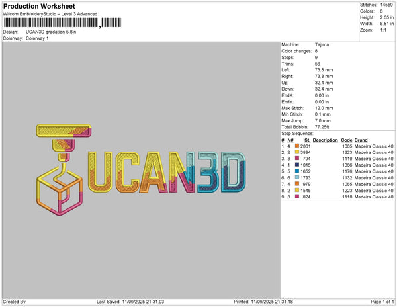The width and height of the screenshot is (397, 307).
Task: Click stitch count 1793 in row 6
Action: click(x=305, y=178)
